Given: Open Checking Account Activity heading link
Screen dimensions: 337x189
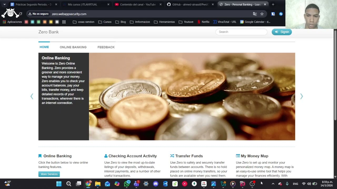Looking at the screenshot, I should pyautogui.click(x=132, y=156).
